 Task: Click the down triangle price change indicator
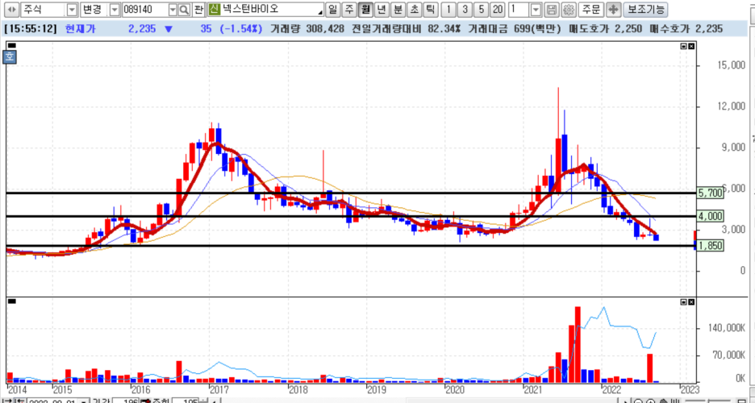click(168, 29)
